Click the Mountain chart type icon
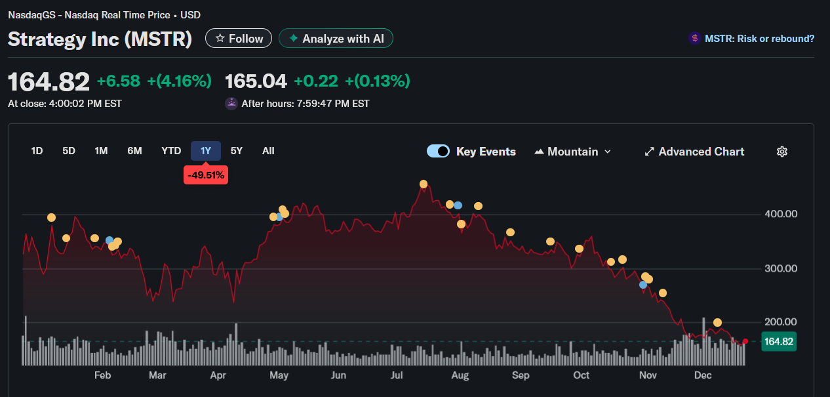The image size is (830, 397). (x=539, y=152)
